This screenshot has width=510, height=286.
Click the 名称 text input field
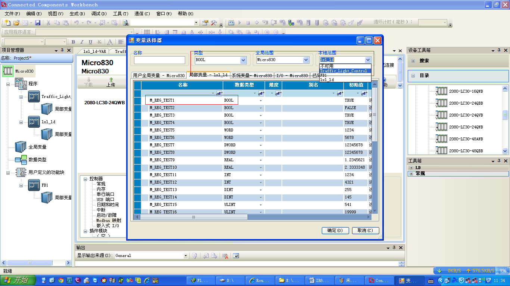[159, 60]
